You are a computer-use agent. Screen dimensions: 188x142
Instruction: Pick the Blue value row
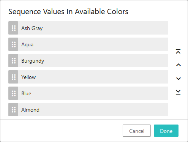[88, 93]
